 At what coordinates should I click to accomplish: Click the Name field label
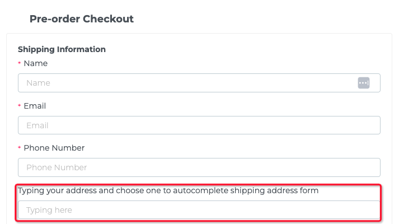(x=35, y=63)
